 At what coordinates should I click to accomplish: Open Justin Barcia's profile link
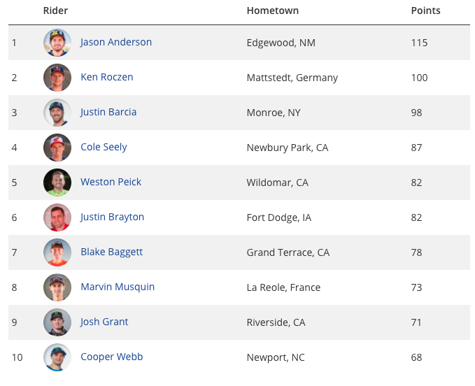pos(108,112)
